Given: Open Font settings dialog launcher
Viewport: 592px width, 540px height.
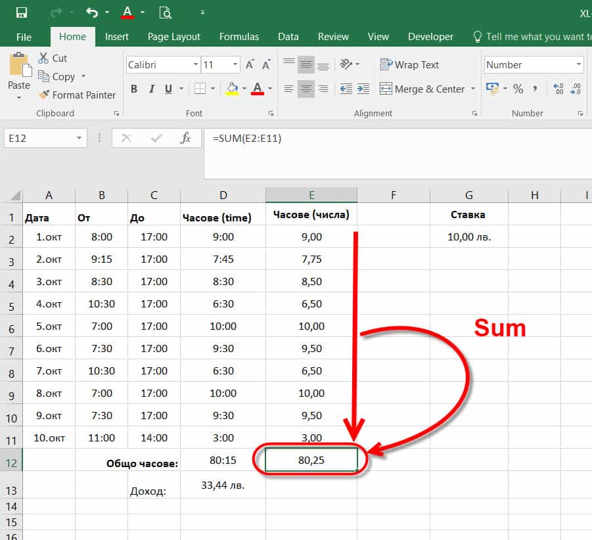Looking at the screenshot, I should point(271,113).
